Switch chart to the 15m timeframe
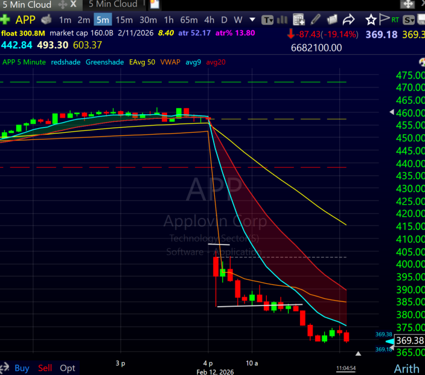Image resolution: width=425 pixels, height=375 pixels. pos(124,20)
